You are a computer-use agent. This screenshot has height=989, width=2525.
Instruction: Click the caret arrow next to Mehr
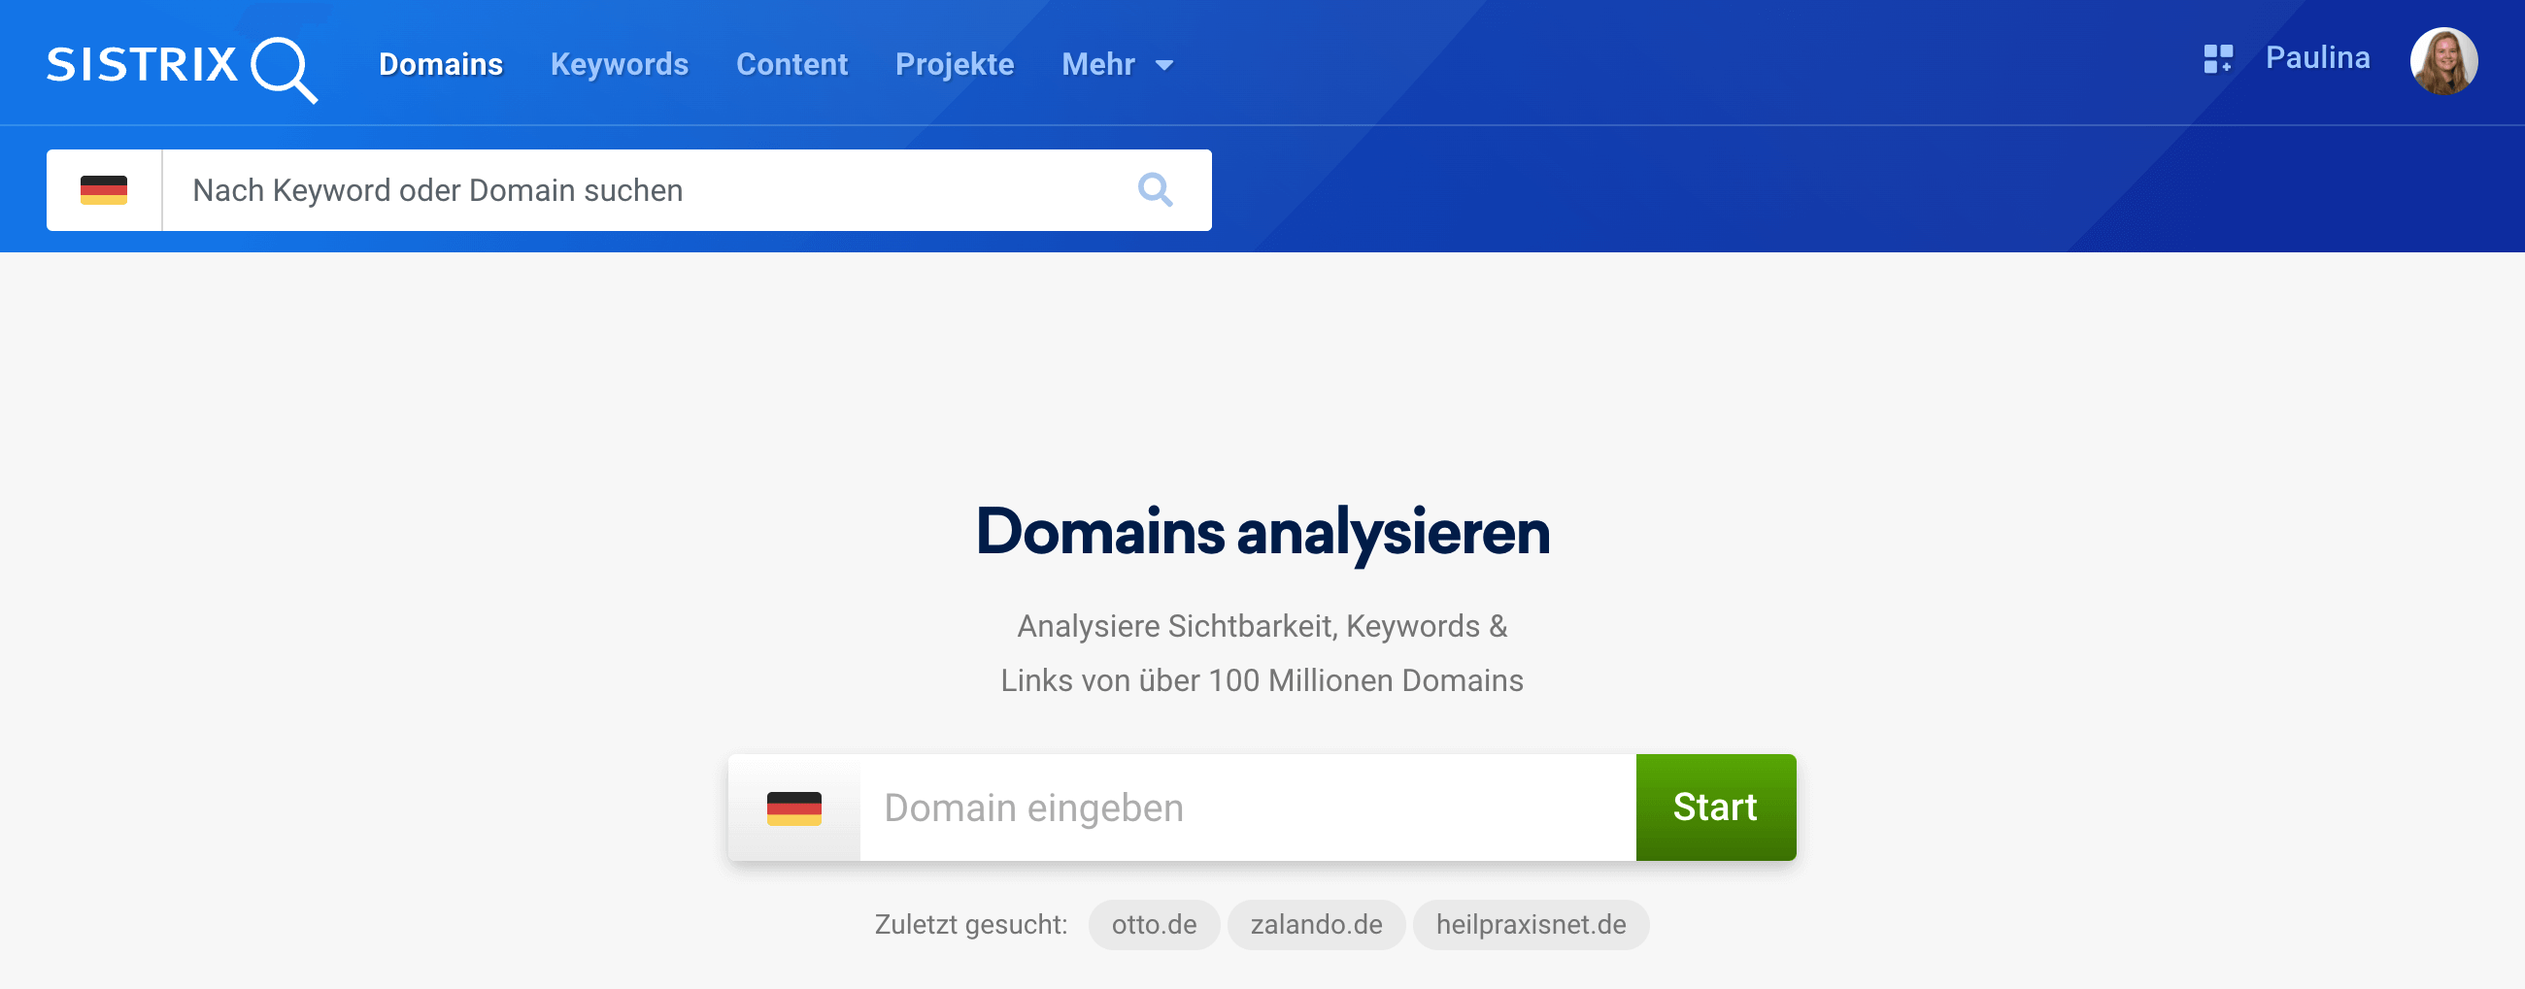point(1164,66)
